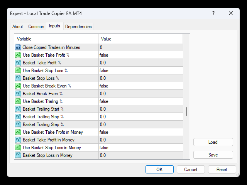Screen dimensions: 247x185
Task: Switch to the Common tab
Action: click(36, 27)
